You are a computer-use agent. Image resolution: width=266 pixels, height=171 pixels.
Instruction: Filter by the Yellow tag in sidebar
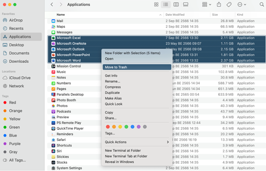21,119
